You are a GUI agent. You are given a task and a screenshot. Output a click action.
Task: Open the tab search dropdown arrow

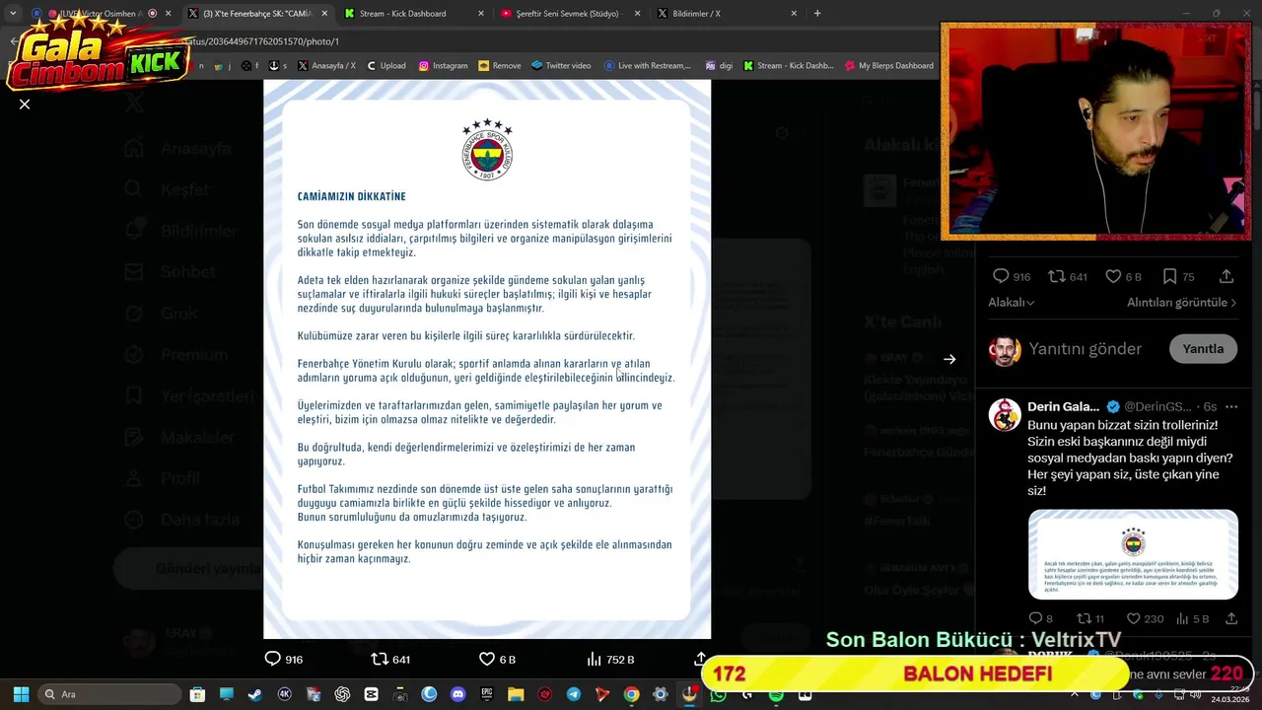(x=12, y=13)
